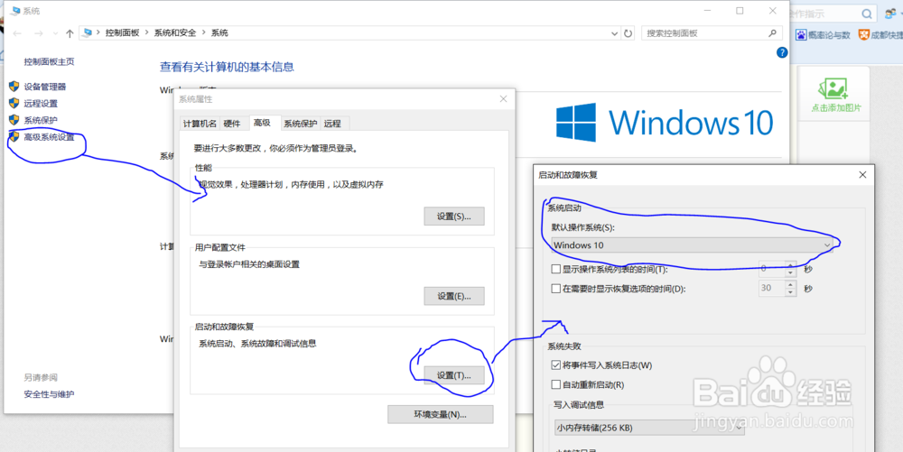
Task: Open Help via the blue question mark icon
Action: pyautogui.click(x=781, y=53)
